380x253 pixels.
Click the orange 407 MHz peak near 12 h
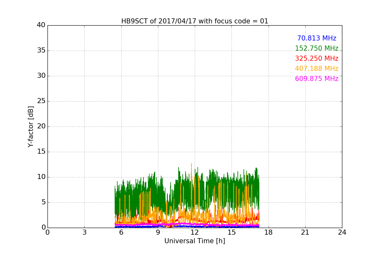pos(191,164)
